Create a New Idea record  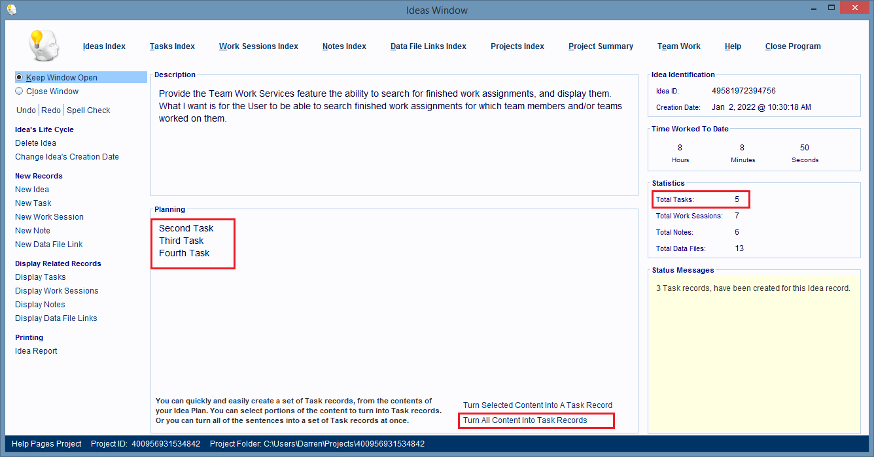coord(32,190)
